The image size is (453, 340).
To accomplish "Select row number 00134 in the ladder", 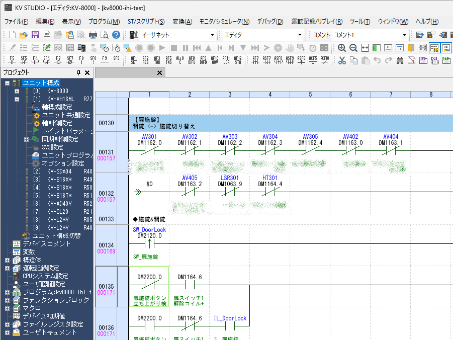I will 106,245.
